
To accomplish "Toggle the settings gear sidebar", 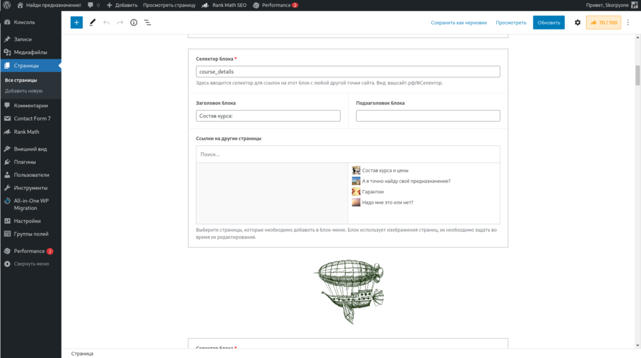I will tap(577, 22).
